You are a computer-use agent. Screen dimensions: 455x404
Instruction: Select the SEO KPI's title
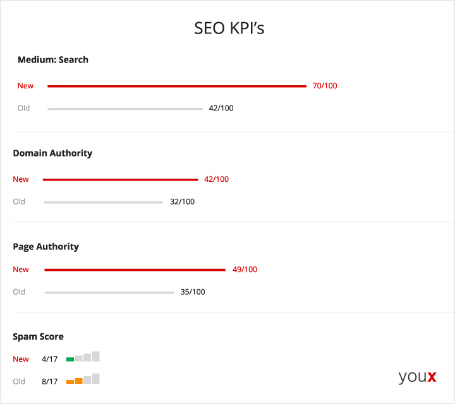229,28
